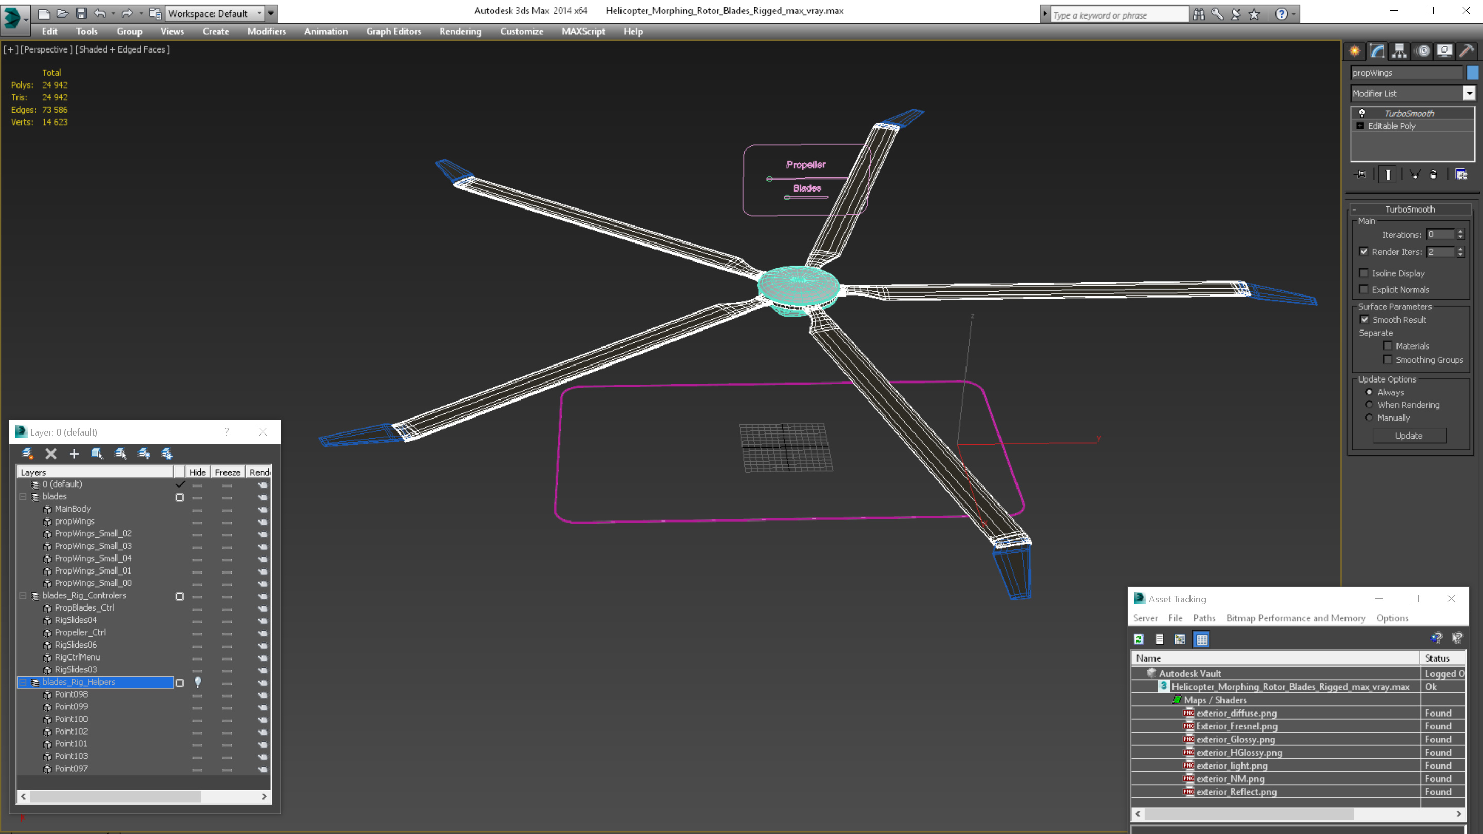Select the PropBlades_Ctrl layer item
The width and height of the screenshot is (1483, 834).
click(84, 608)
